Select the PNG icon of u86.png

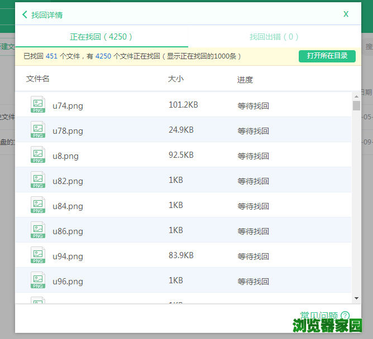click(38, 230)
